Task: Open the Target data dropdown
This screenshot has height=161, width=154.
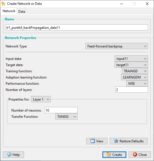Action: [131, 65]
